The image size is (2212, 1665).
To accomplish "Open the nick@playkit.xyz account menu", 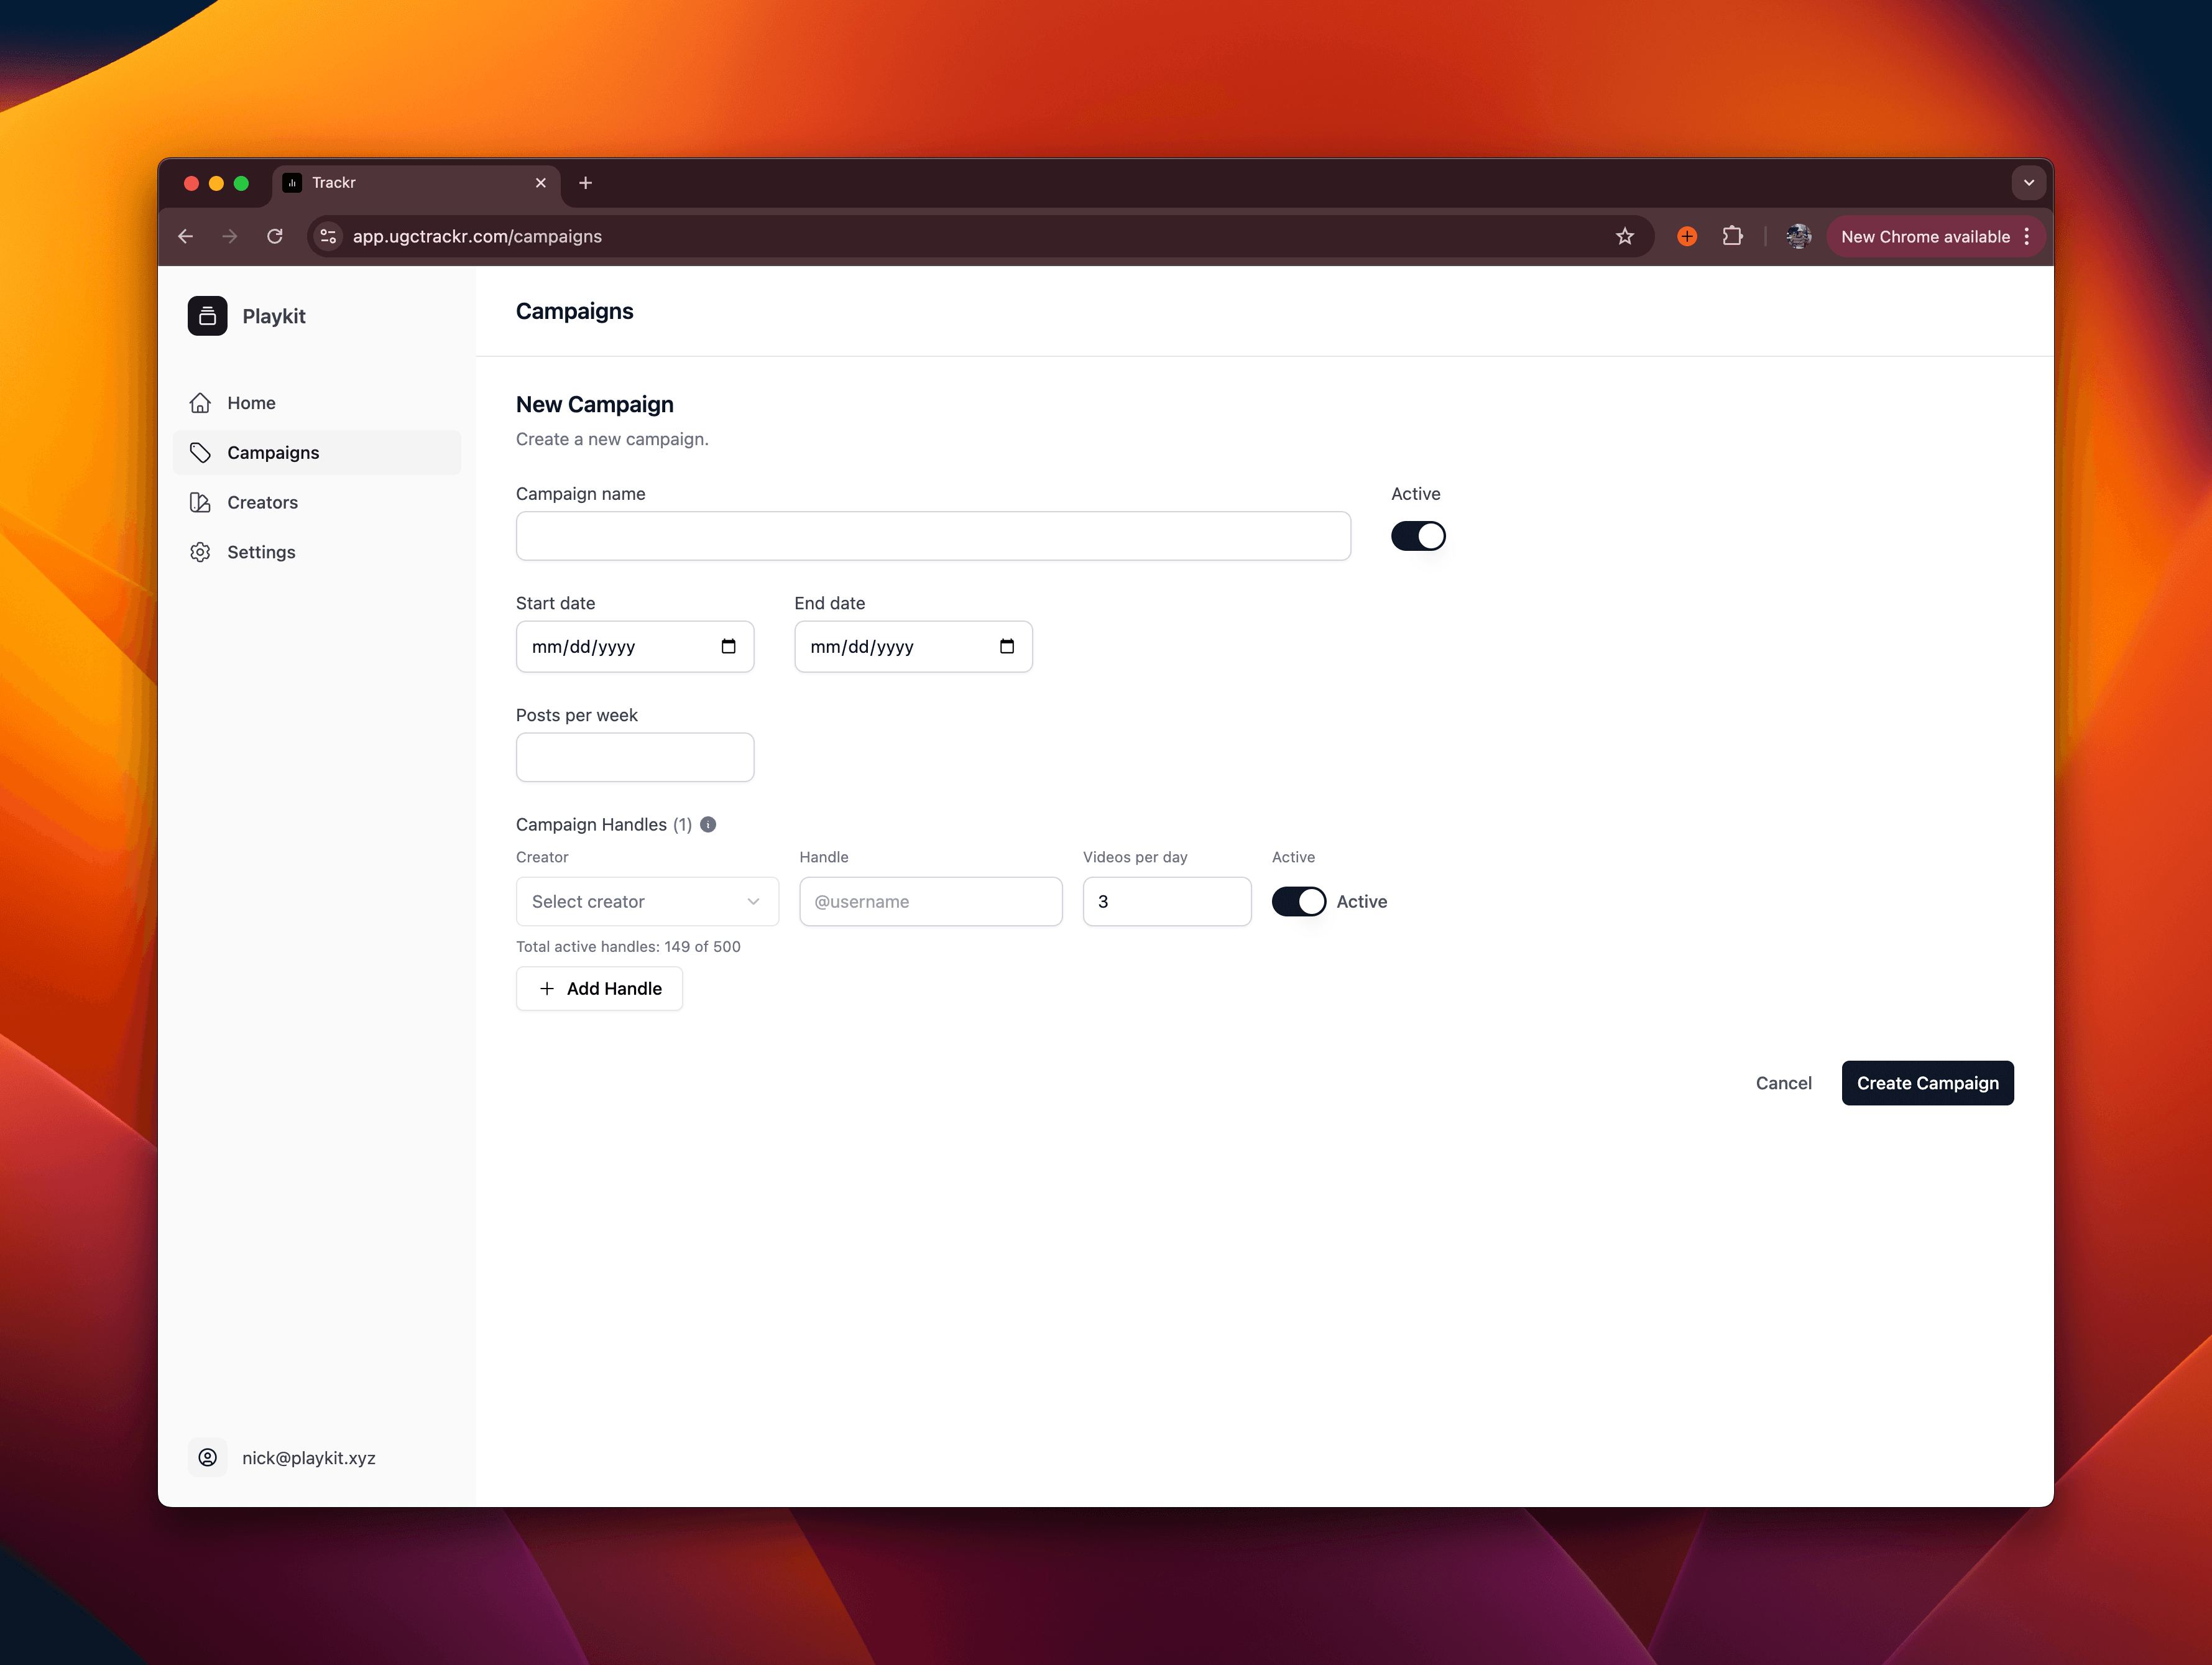I will point(309,1458).
